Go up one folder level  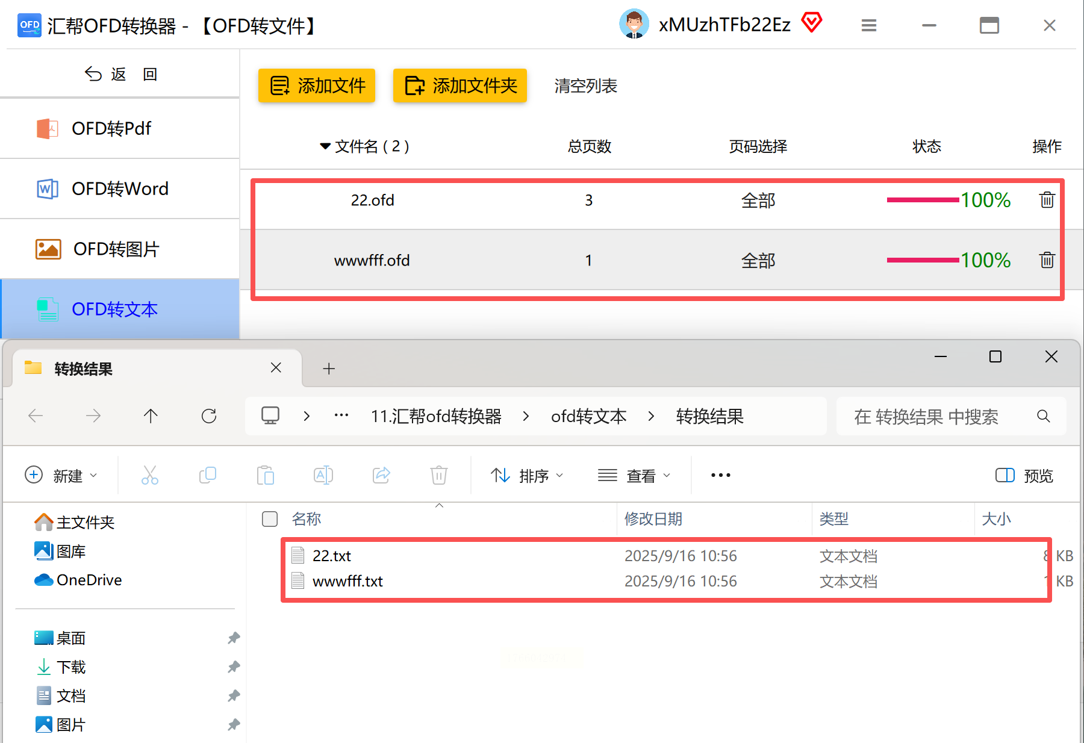coord(151,416)
